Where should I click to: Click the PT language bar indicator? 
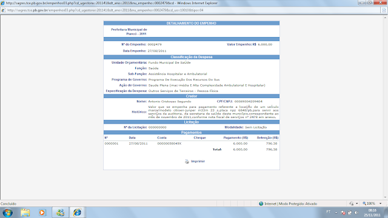[x=328, y=212]
